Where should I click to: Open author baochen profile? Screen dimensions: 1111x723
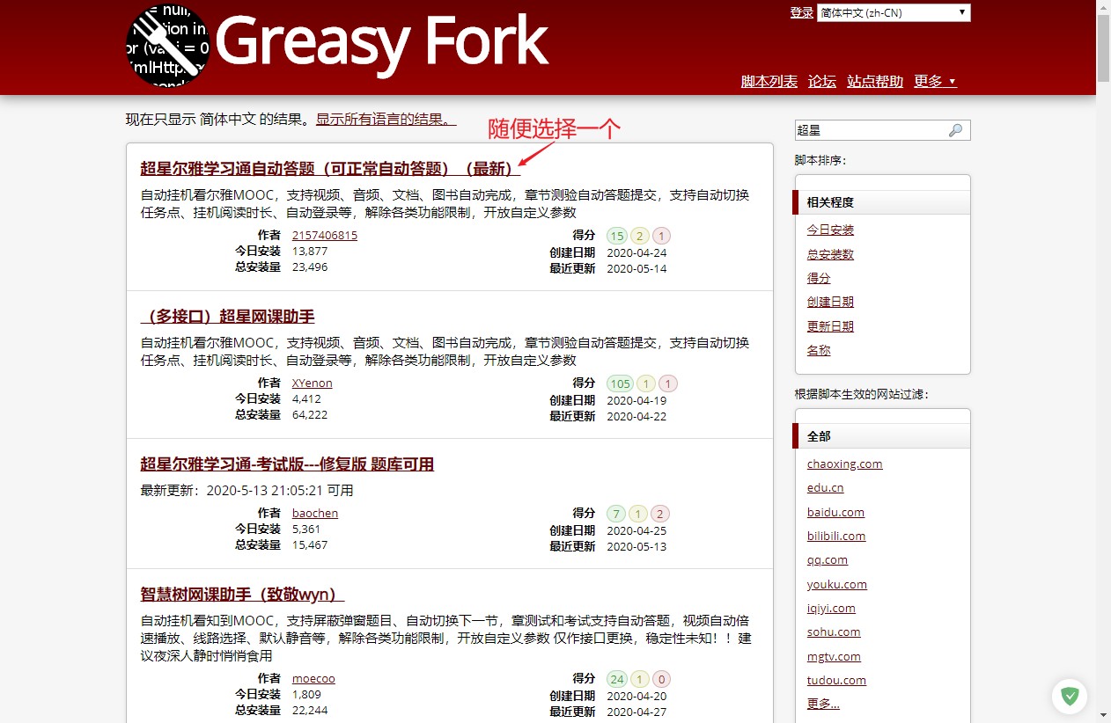tap(315, 514)
